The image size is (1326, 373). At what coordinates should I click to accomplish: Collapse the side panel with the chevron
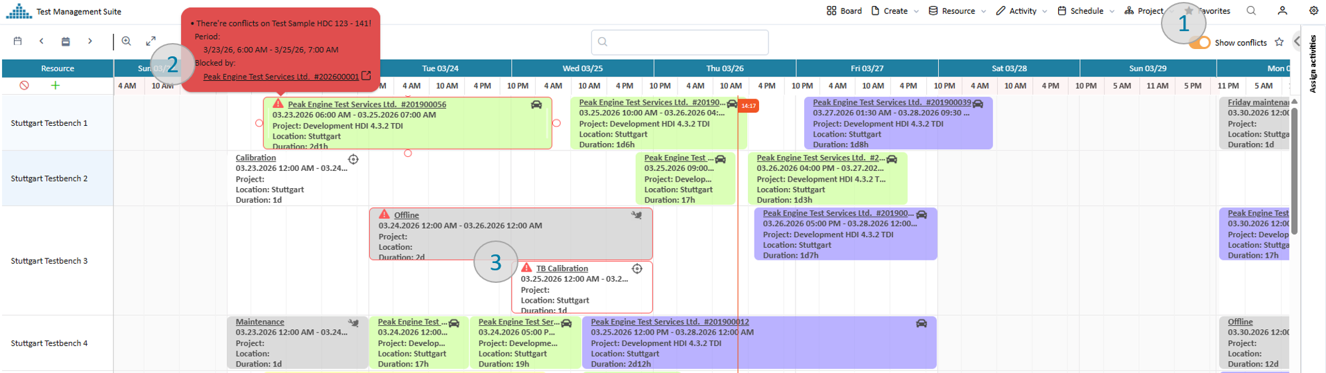pos(1297,42)
